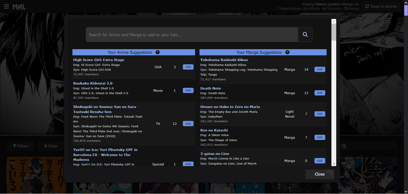Image resolution: width=408 pixels, height=194 pixels.
Task: Type in the anime and manga search field
Action: point(191,35)
